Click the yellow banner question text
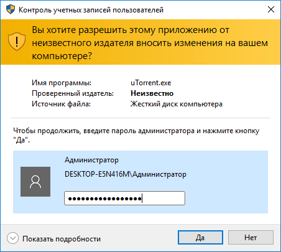Screen dimensions: 281x252 pyautogui.click(x=150, y=43)
